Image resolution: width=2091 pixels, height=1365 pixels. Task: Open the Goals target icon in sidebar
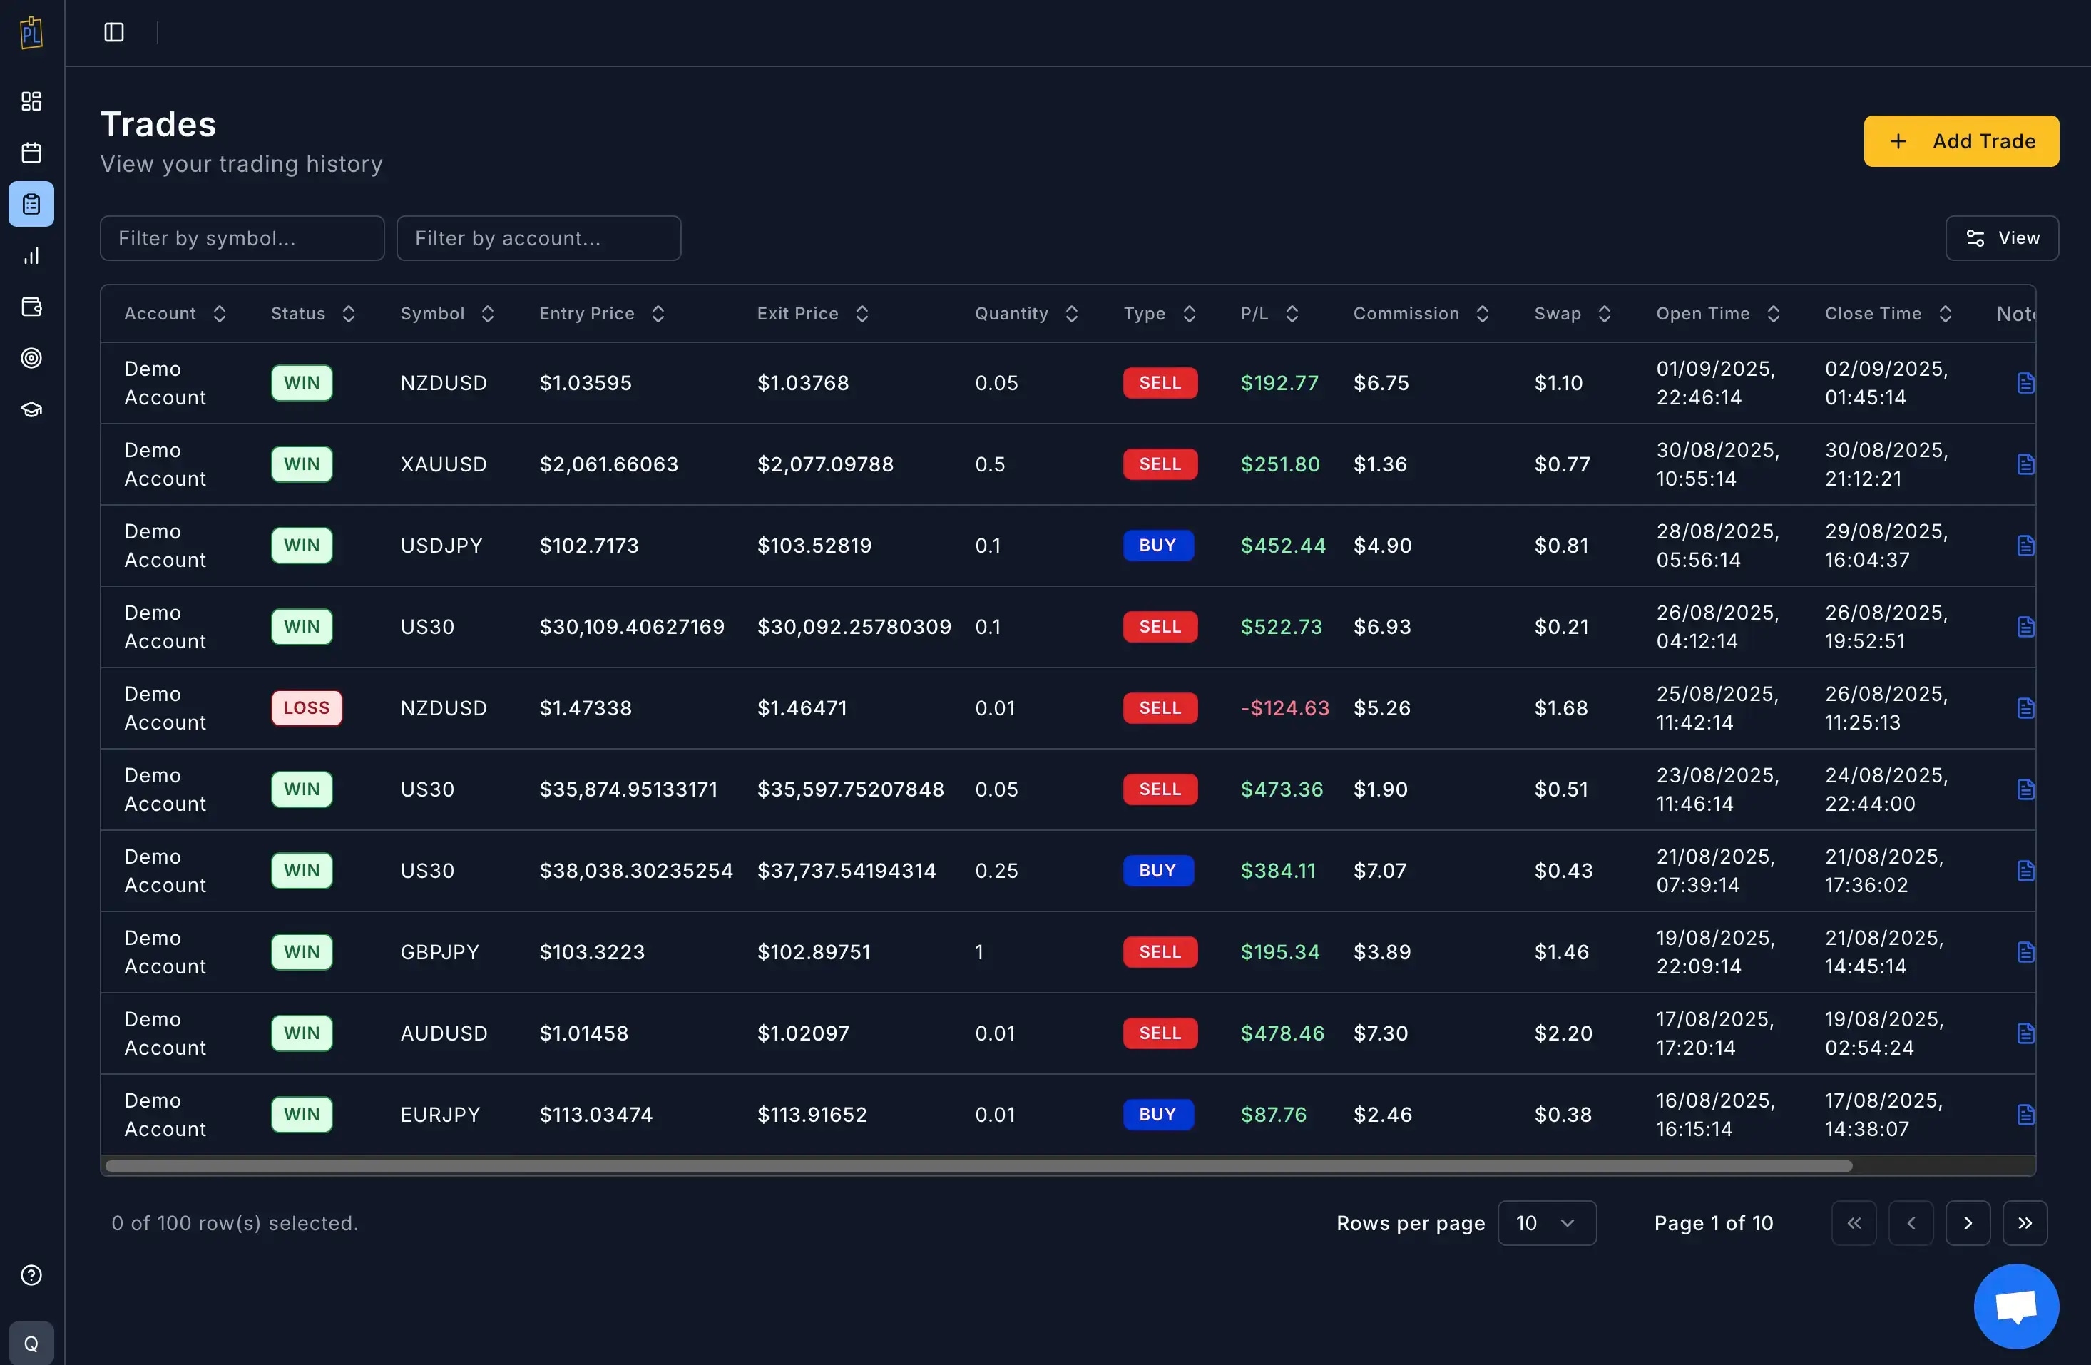pyautogui.click(x=31, y=357)
